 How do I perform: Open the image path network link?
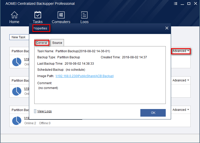85,76
